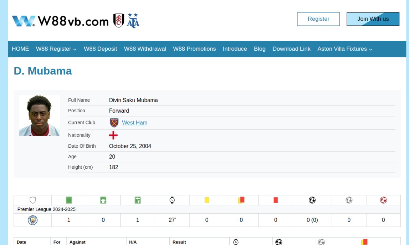
Task: Click the Against column header
Action: [77, 242]
